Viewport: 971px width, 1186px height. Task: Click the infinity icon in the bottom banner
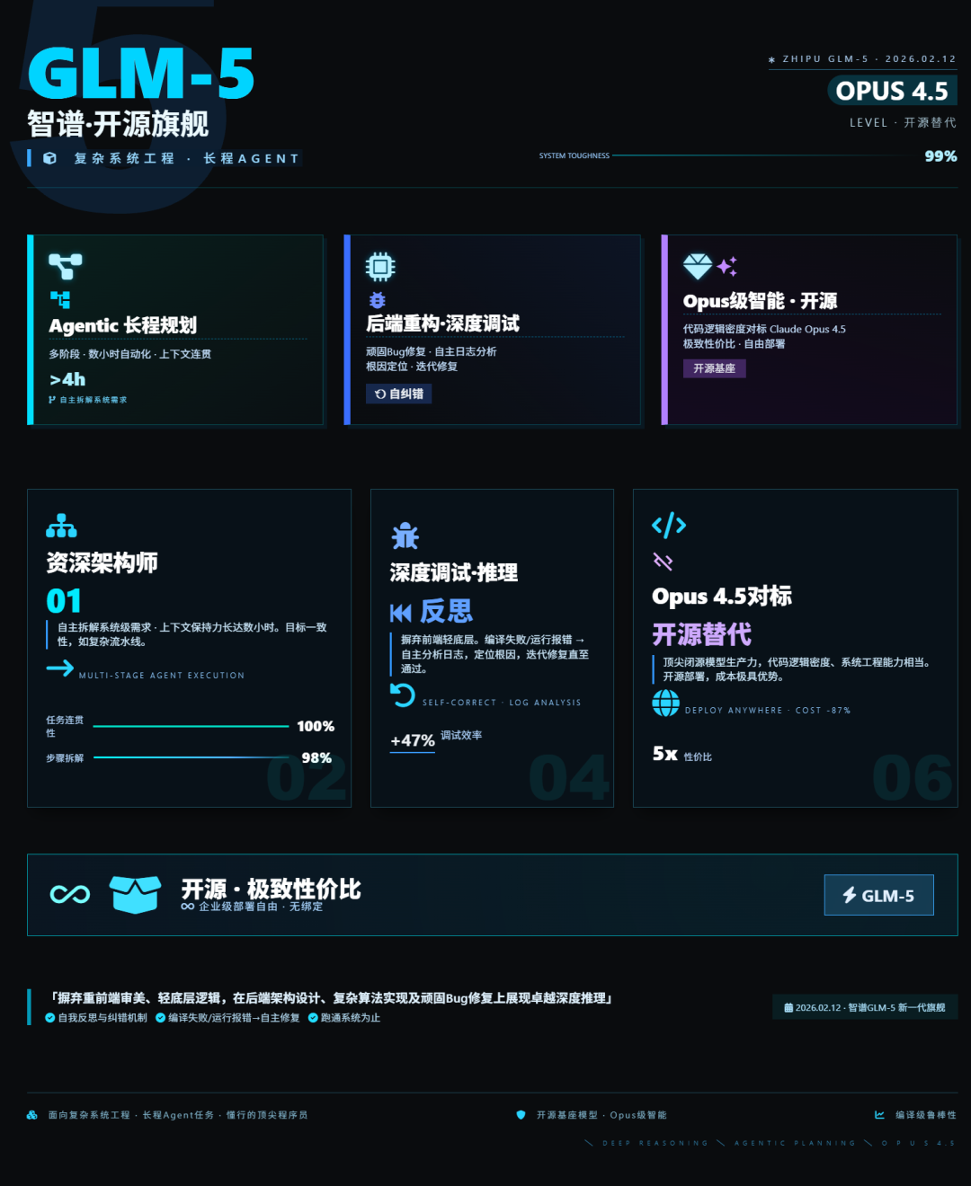(x=70, y=894)
